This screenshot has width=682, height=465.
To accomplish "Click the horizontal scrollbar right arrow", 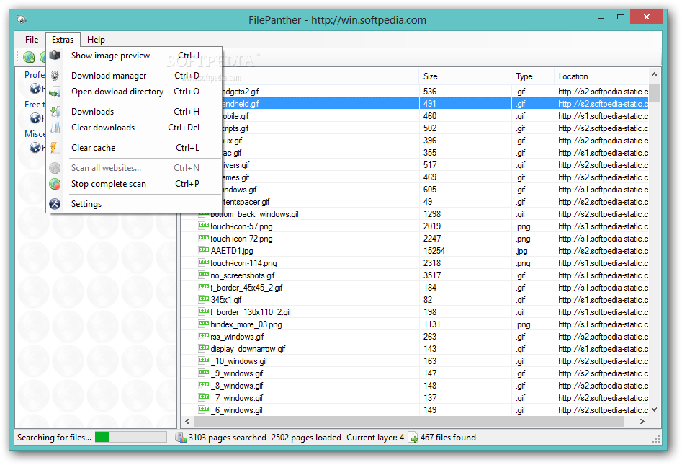I will (642, 421).
